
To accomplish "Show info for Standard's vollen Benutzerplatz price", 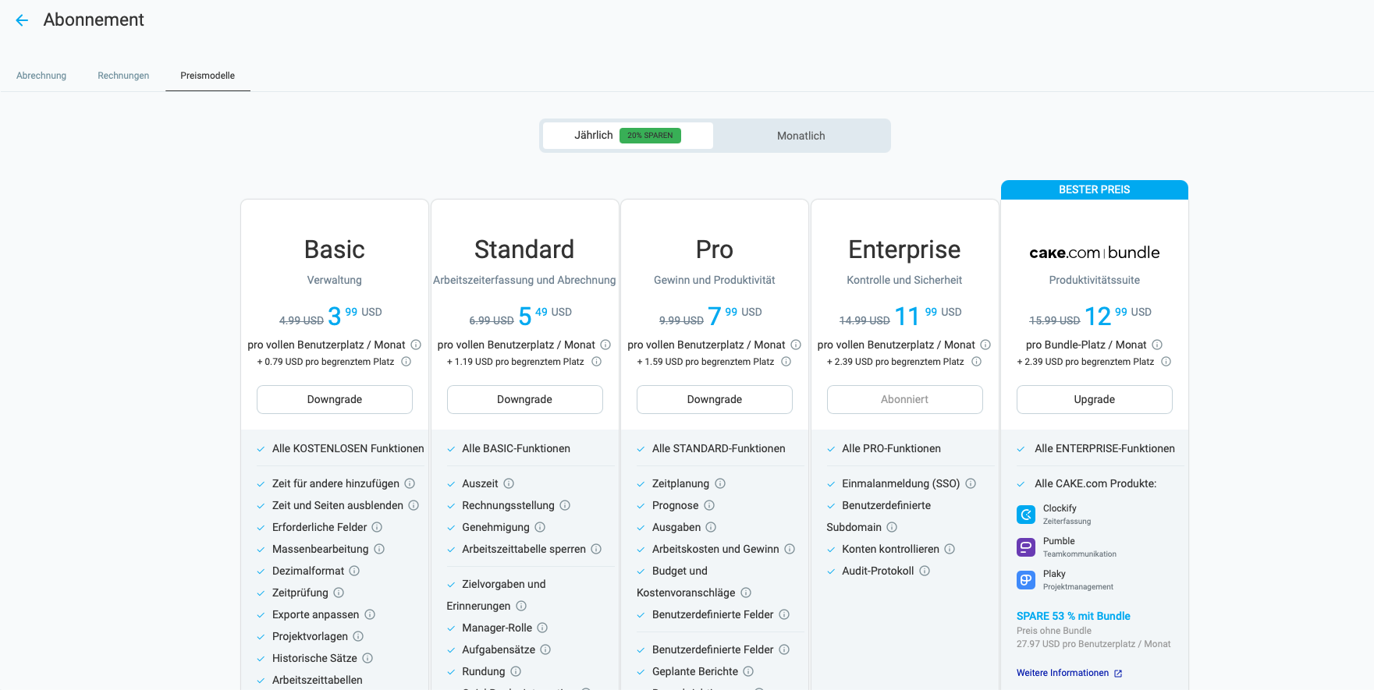I will coord(605,345).
